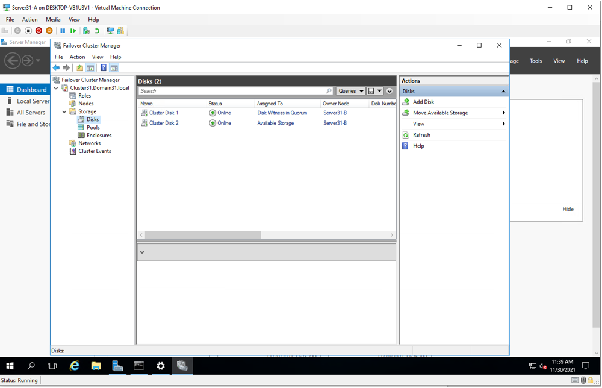This screenshot has height=388, width=602.
Task: Open Internet Explorer from the taskbar
Action: tap(74, 366)
